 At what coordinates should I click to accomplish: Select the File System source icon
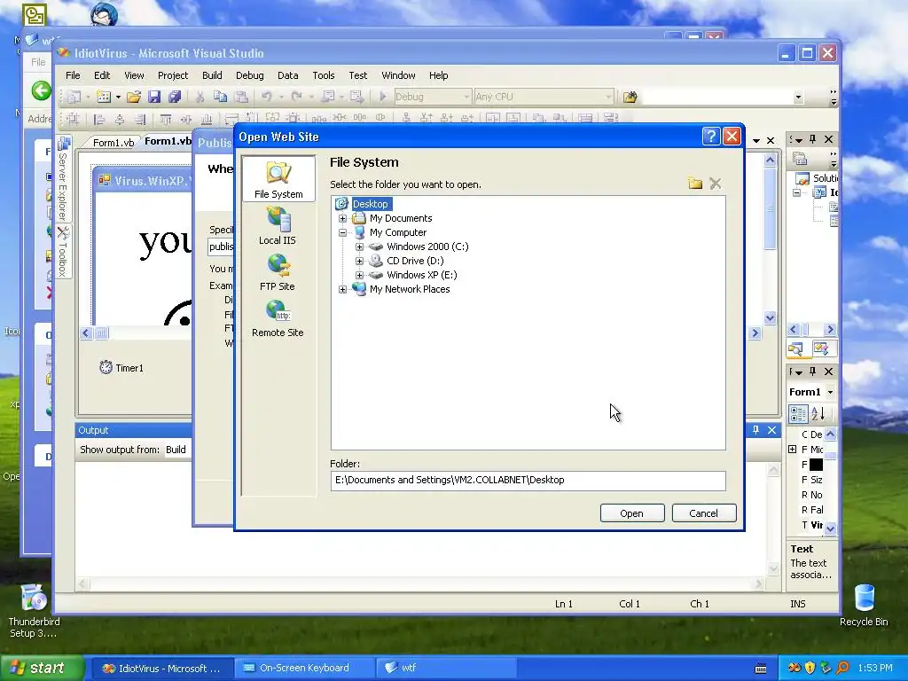pos(278,179)
